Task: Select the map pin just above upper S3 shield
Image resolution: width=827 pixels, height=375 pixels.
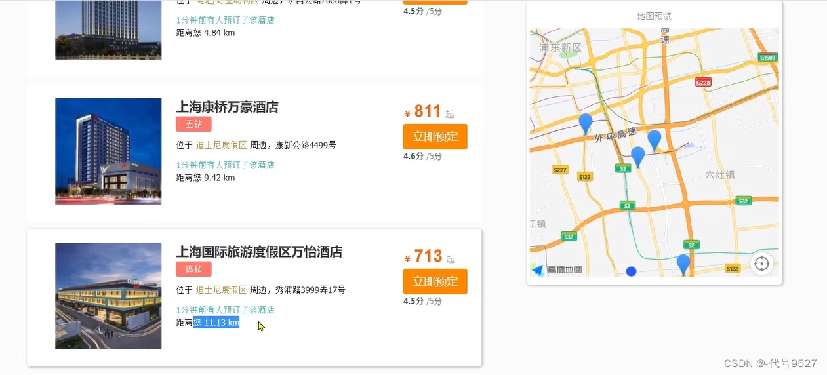Action: [x=638, y=157]
